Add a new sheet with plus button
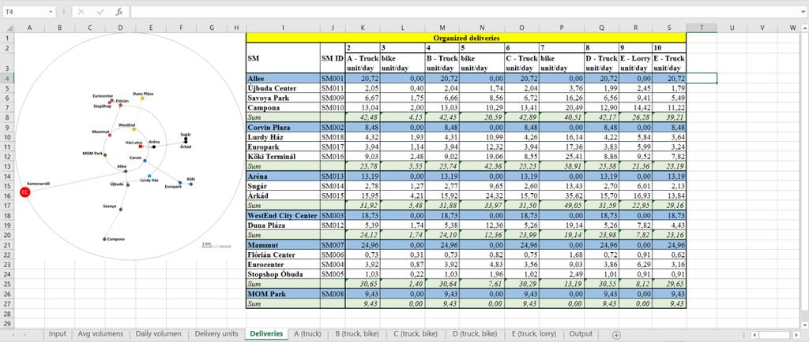This screenshot has height=342, width=809. pos(616,335)
